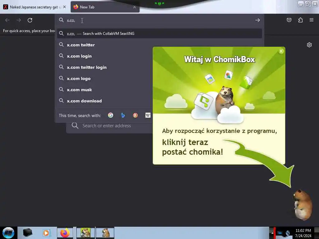
Task: Click the 'This time, search with:' label
Action: click(x=80, y=115)
